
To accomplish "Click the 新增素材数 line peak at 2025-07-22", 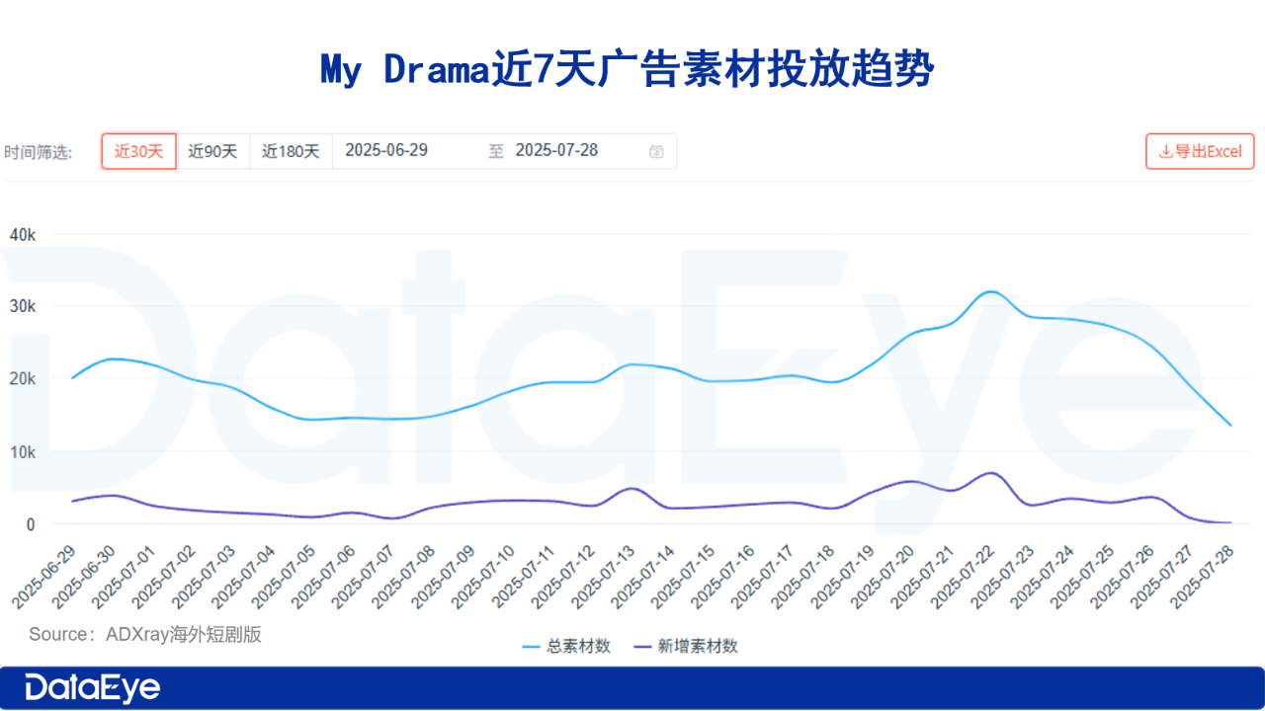I will pos(990,473).
